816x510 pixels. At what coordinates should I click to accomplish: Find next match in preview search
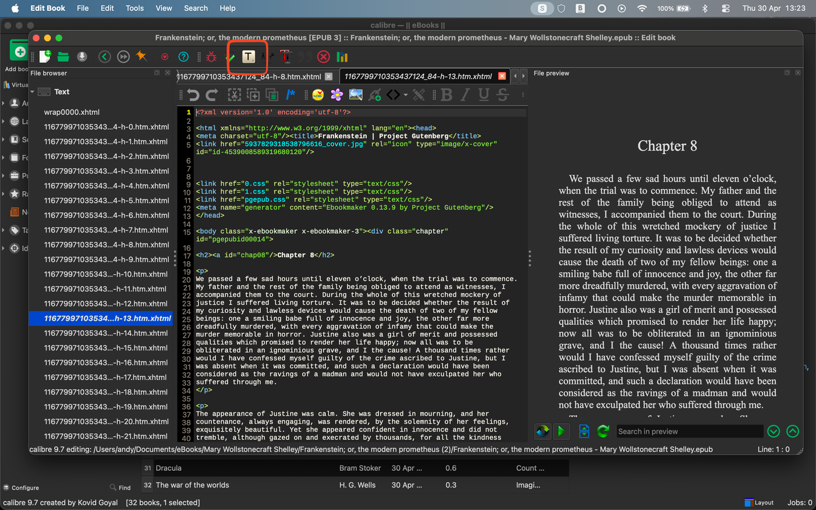pyautogui.click(x=774, y=431)
